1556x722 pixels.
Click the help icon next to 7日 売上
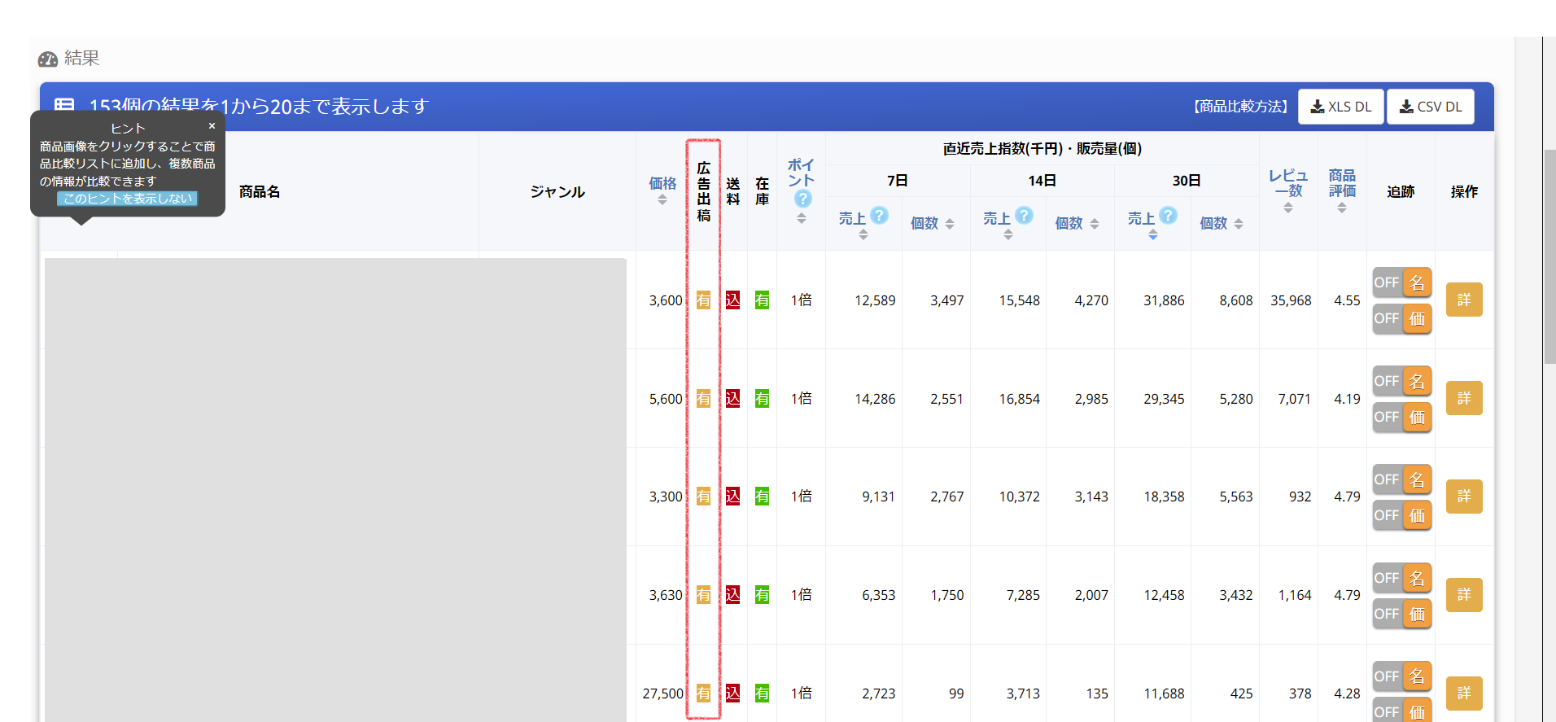(x=879, y=215)
